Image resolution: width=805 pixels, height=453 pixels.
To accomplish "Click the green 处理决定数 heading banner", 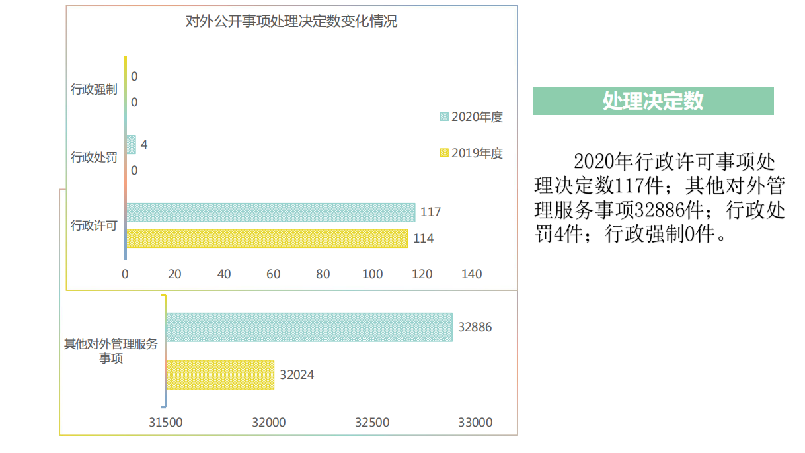I will (x=653, y=101).
